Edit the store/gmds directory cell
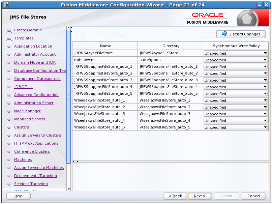Image resolution: width=272 pixels, height=204 pixels. (x=170, y=60)
